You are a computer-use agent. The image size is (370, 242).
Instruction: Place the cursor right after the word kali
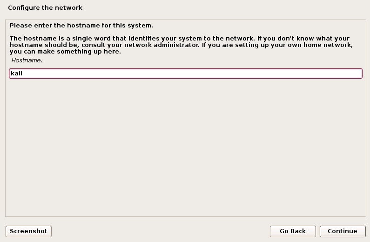click(23, 74)
